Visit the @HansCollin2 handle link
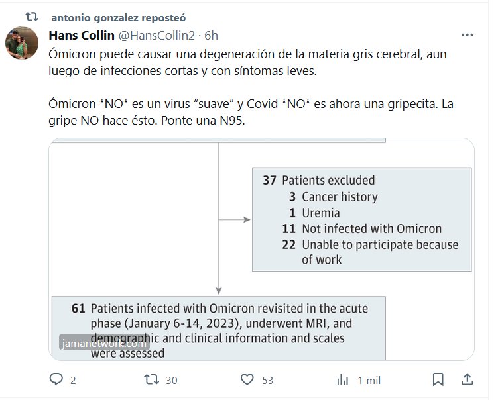Image resolution: width=500 pixels, height=400 pixels. (x=158, y=35)
